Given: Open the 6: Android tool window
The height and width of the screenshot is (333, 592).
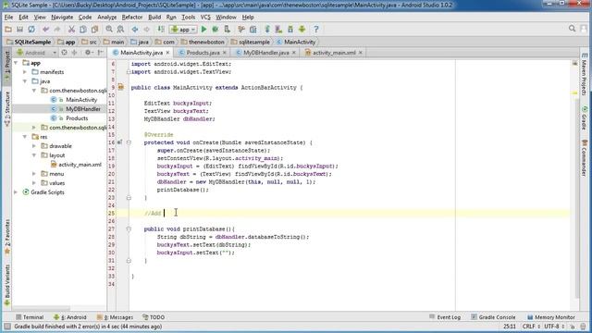Looking at the screenshot, I should pos(70,317).
